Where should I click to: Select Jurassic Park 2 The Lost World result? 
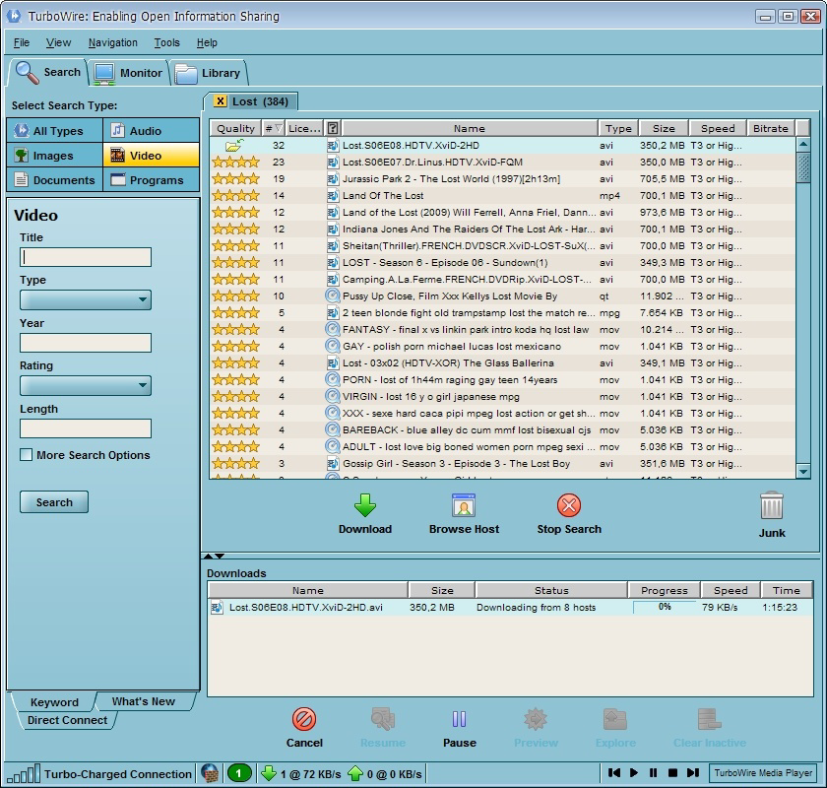pos(502,179)
